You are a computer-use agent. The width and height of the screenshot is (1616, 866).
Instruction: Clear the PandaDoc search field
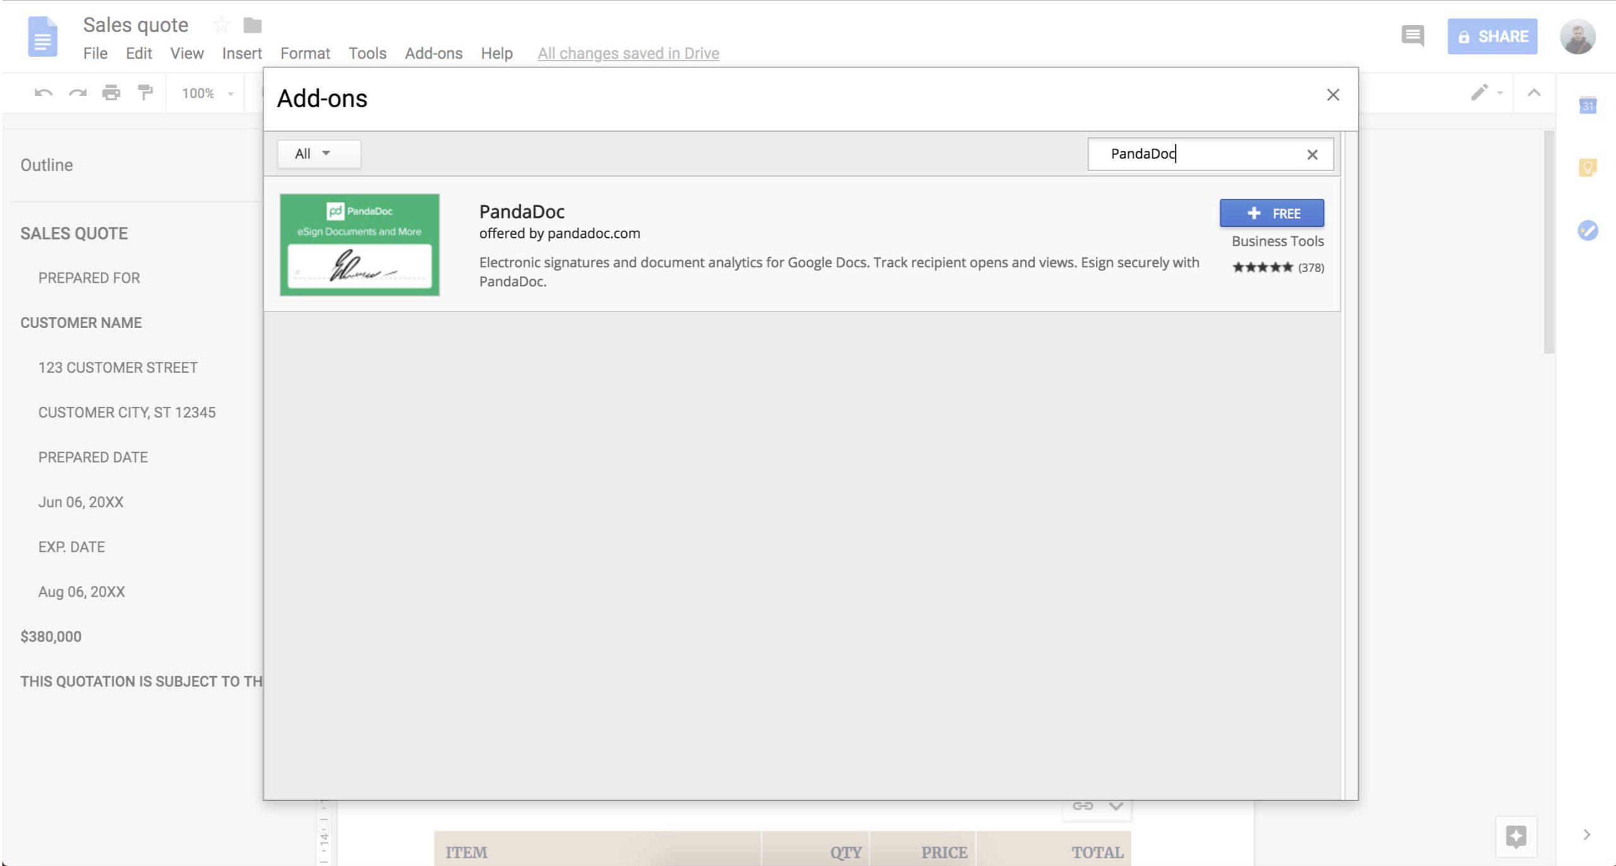(x=1312, y=155)
